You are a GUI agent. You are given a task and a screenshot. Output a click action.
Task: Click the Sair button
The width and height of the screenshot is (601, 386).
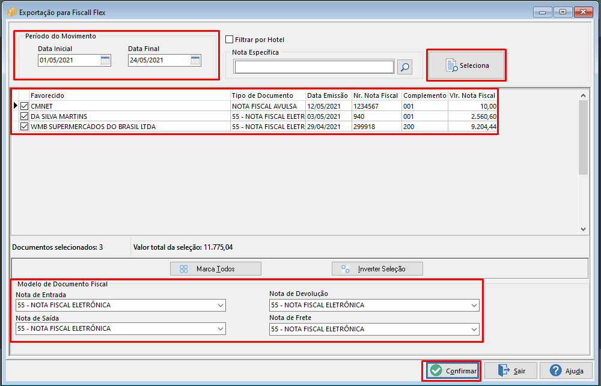pos(510,370)
